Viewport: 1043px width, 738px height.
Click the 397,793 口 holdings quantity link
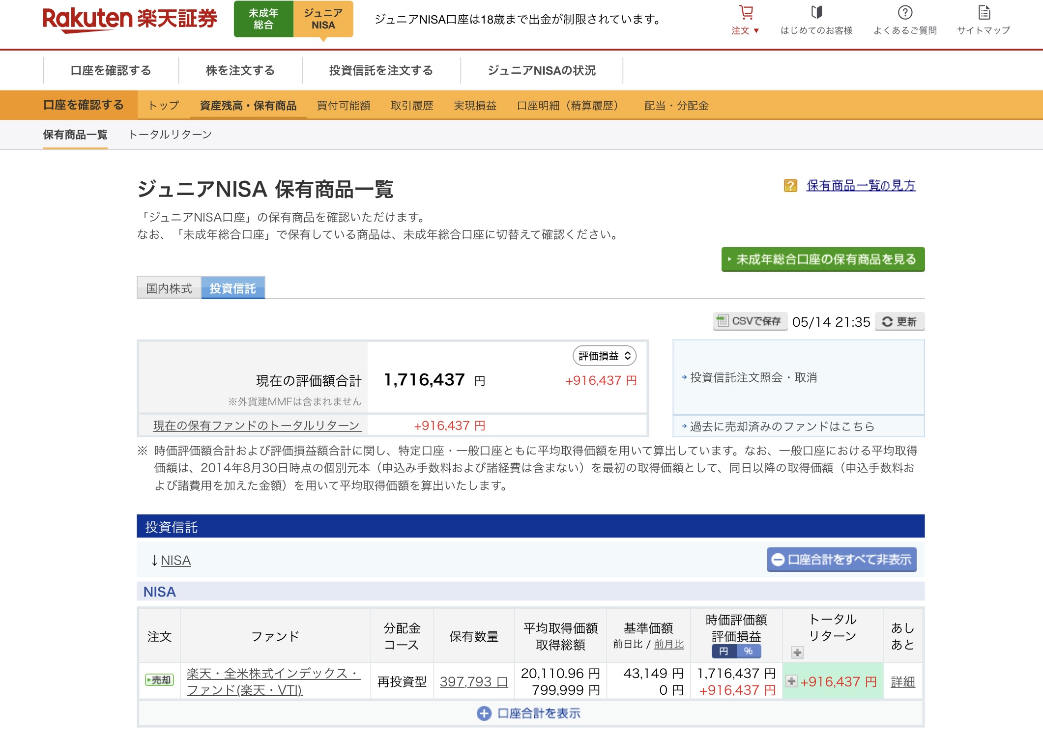click(473, 681)
